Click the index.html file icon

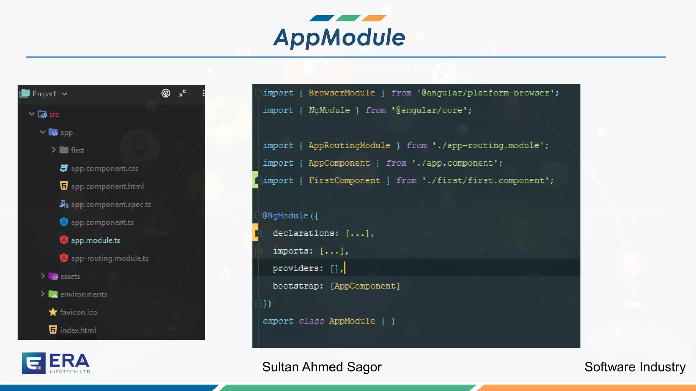click(x=53, y=330)
